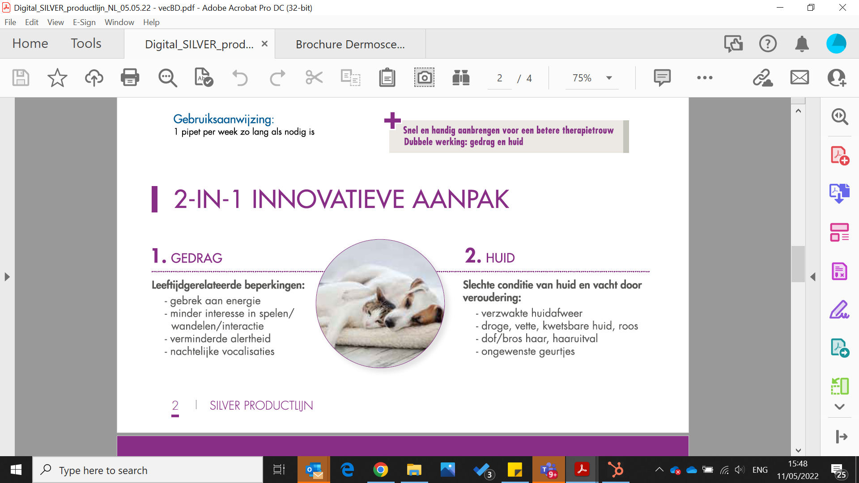
Task: Show more tools chevron in sidebar
Action: pos(839,407)
